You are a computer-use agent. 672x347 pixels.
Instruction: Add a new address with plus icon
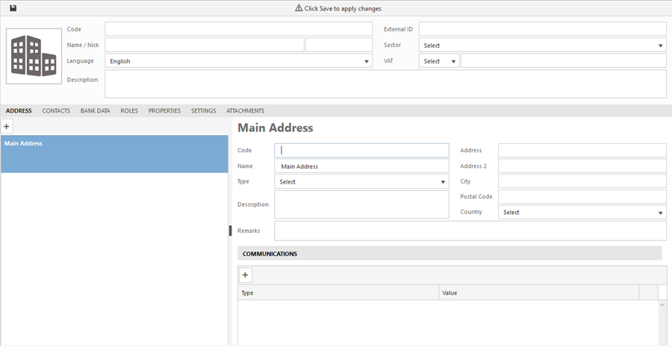[x=7, y=127]
